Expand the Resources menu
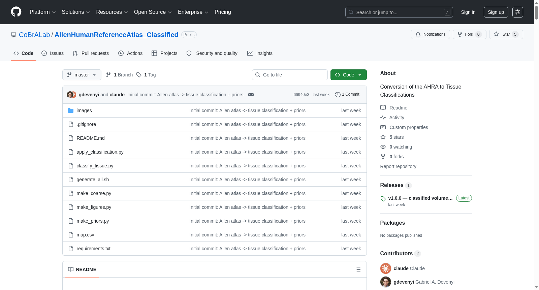The width and height of the screenshot is (539, 290). [x=112, y=12]
